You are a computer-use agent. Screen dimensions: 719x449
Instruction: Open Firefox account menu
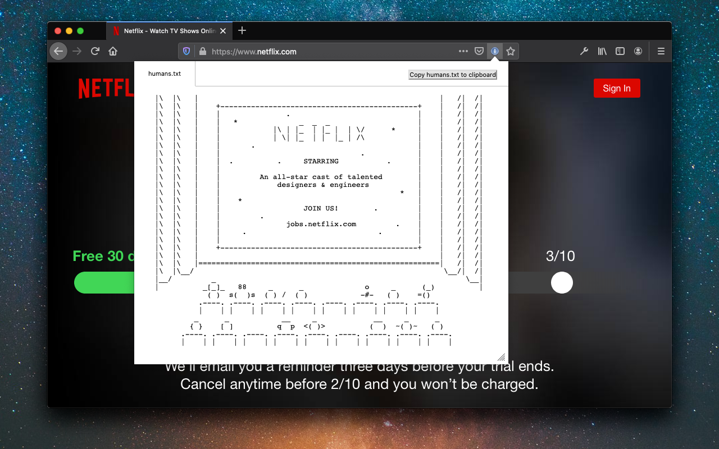pyautogui.click(x=638, y=51)
